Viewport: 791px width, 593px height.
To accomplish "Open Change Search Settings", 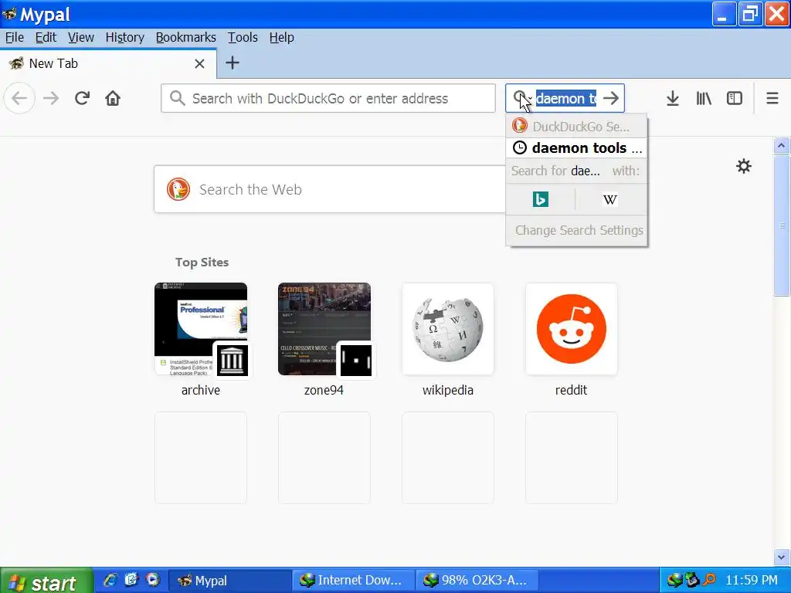I will click(576, 230).
